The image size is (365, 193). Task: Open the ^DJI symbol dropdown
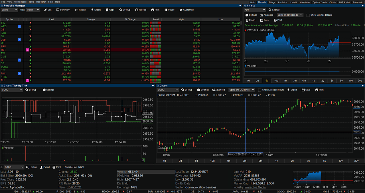pyautogui.click(x=255, y=10)
